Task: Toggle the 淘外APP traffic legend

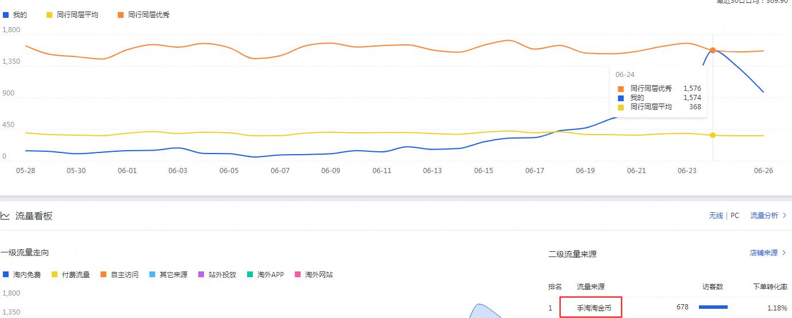Action: pos(266,275)
